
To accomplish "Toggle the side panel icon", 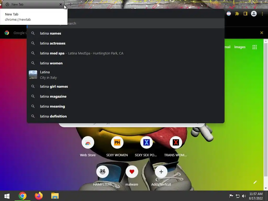I will pos(245,14).
